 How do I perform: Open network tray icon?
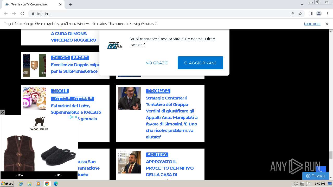[302, 184]
